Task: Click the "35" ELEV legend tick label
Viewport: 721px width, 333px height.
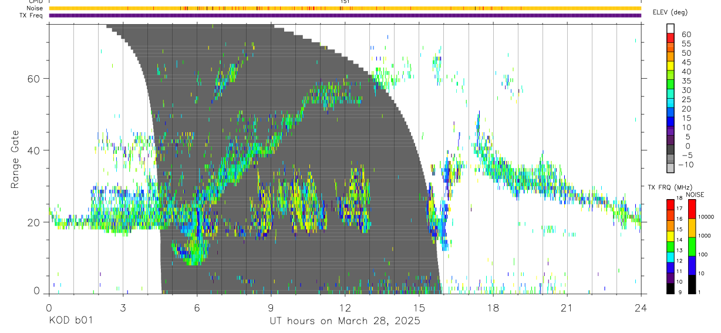Action: click(686, 81)
